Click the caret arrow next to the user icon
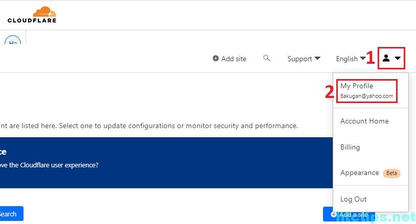This screenshot has height=224, width=416. 398,59
